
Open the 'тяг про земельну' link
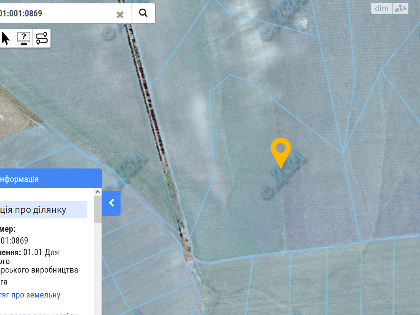pyautogui.click(x=30, y=295)
